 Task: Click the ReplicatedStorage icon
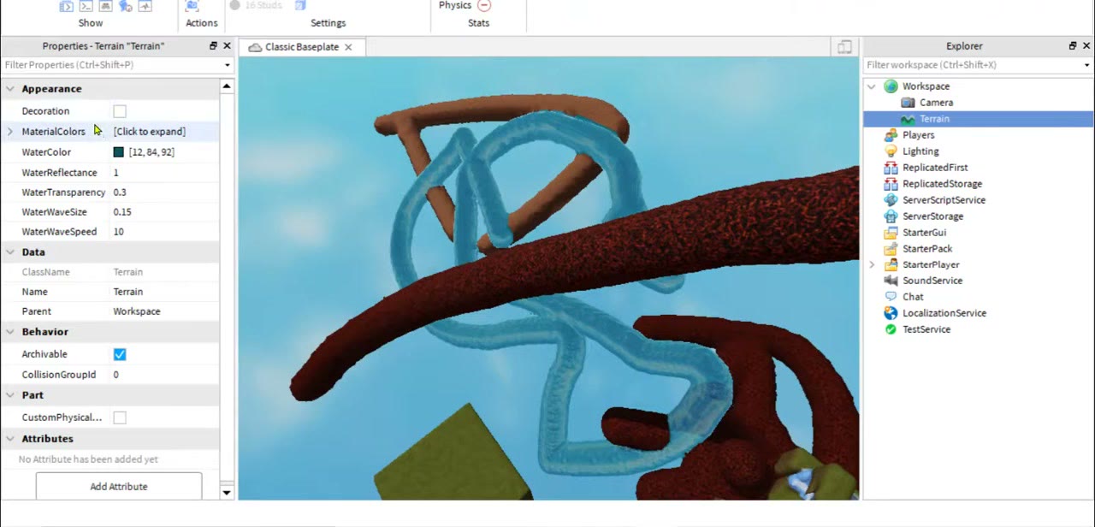point(891,184)
